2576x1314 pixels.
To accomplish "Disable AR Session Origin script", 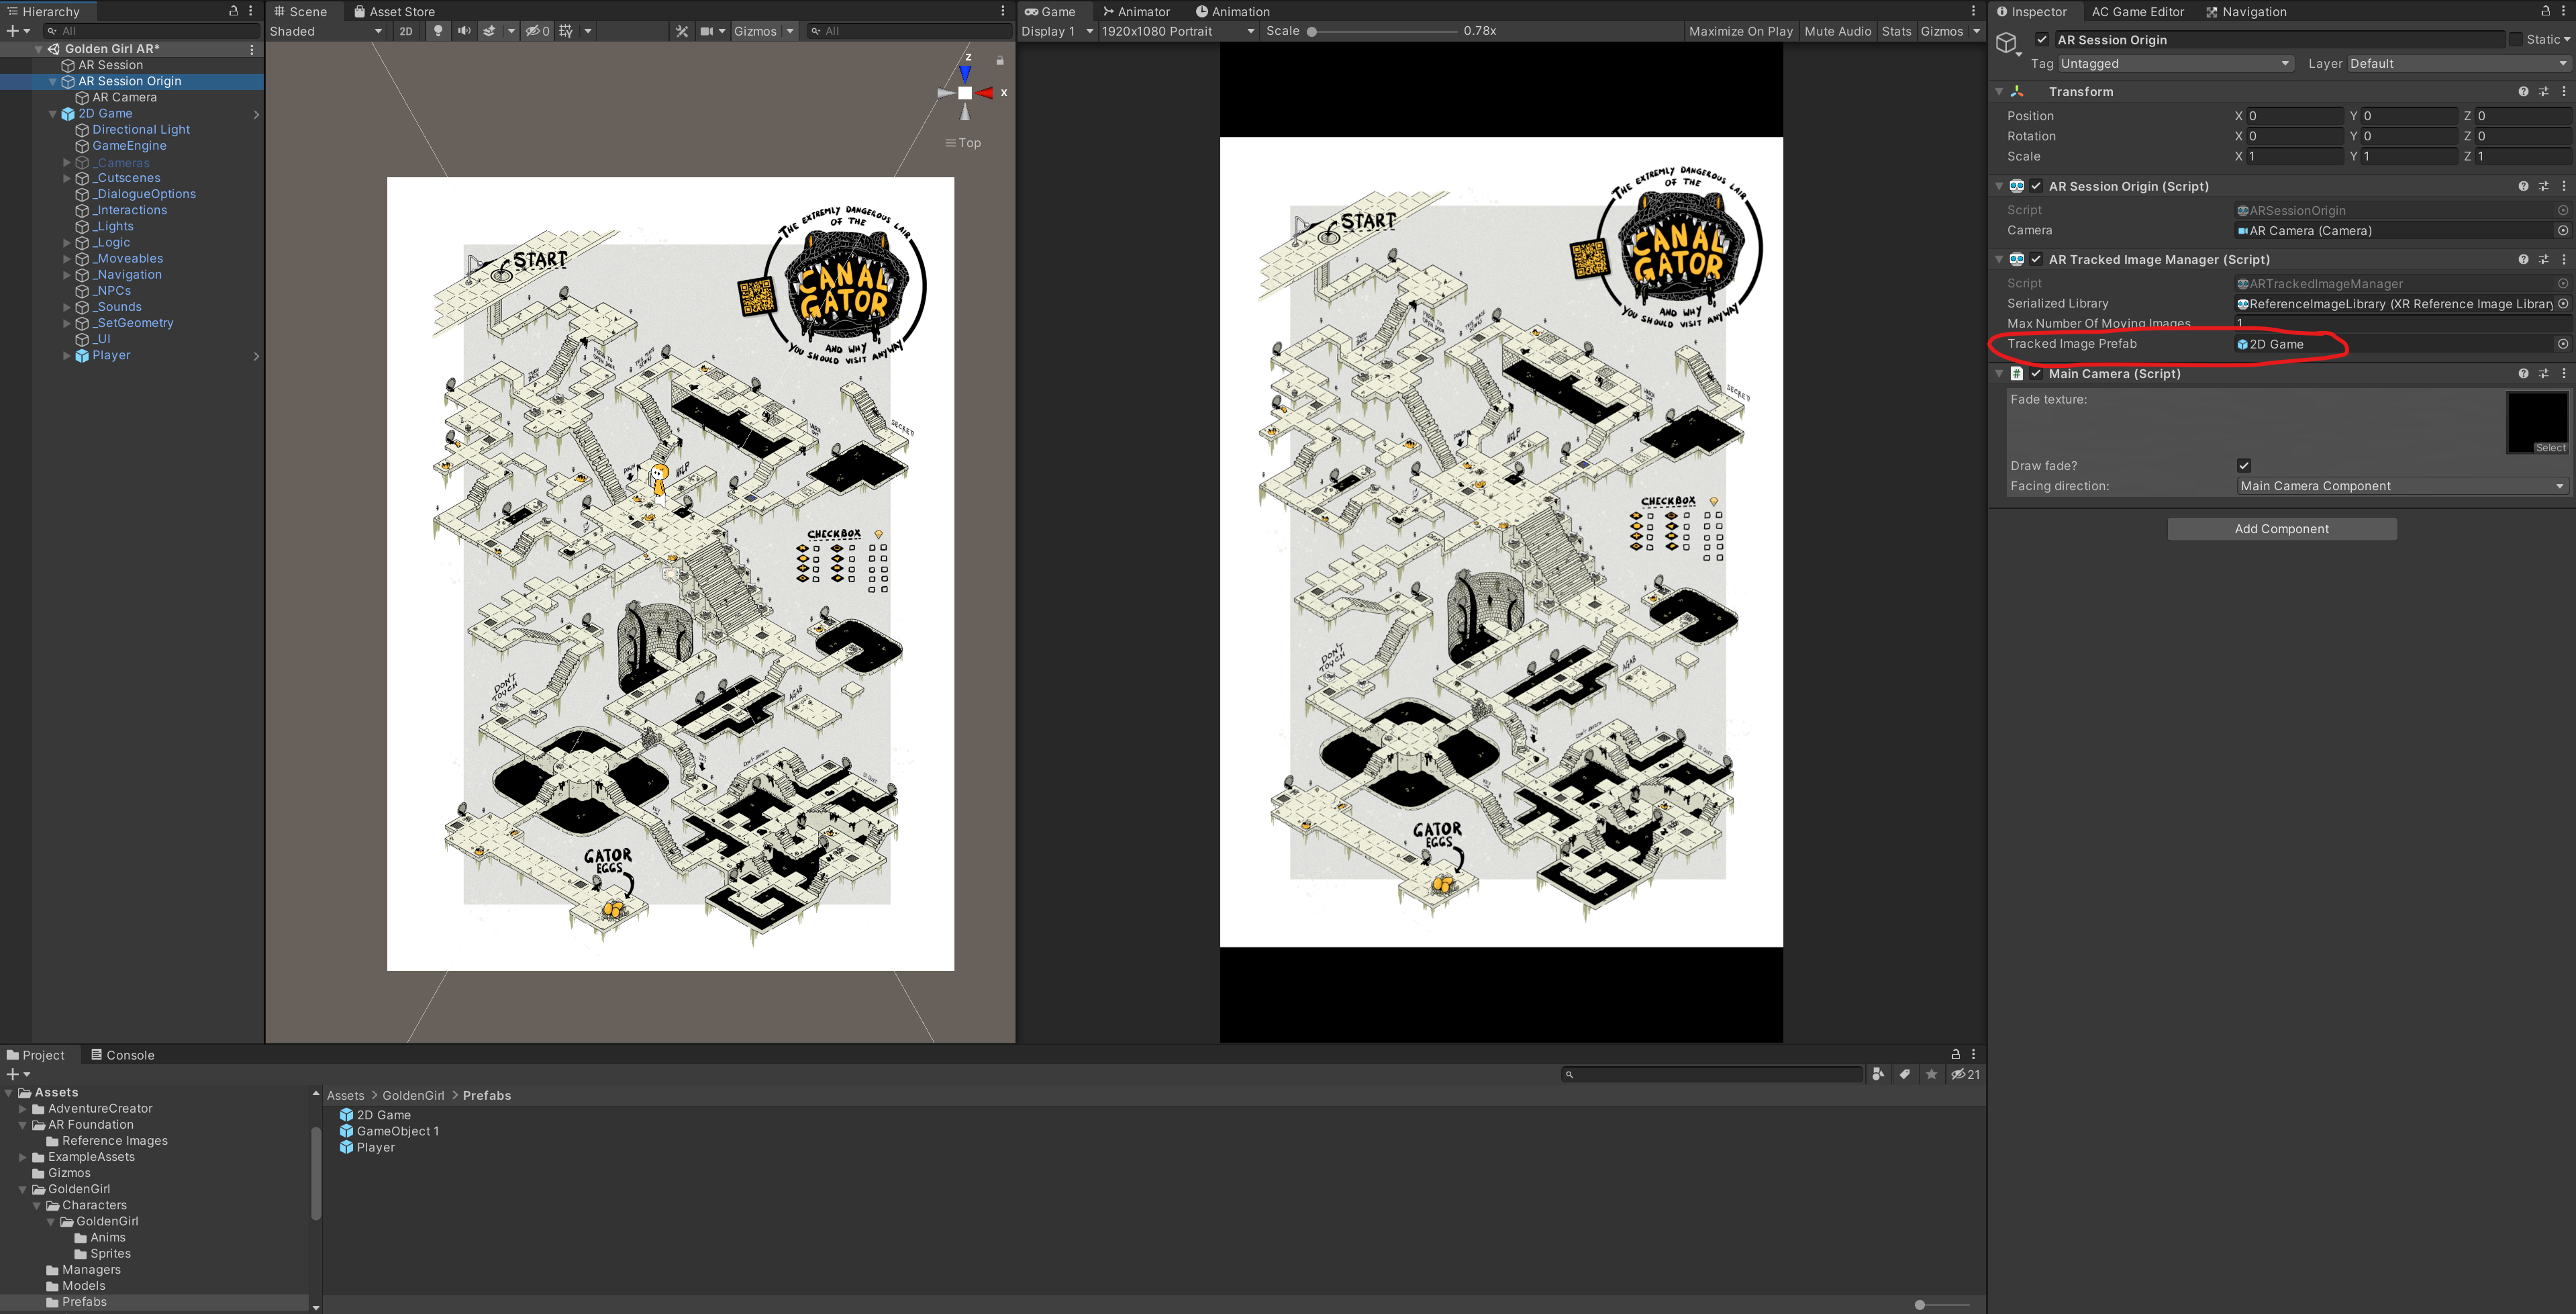I will click(x=2036, y=186).
